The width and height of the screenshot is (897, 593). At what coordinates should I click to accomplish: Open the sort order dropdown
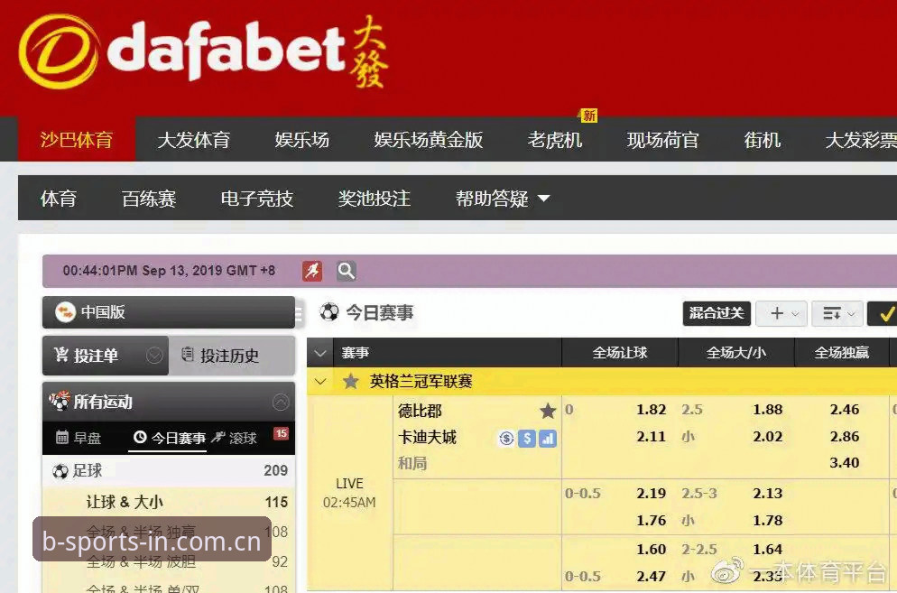(837, 313)
